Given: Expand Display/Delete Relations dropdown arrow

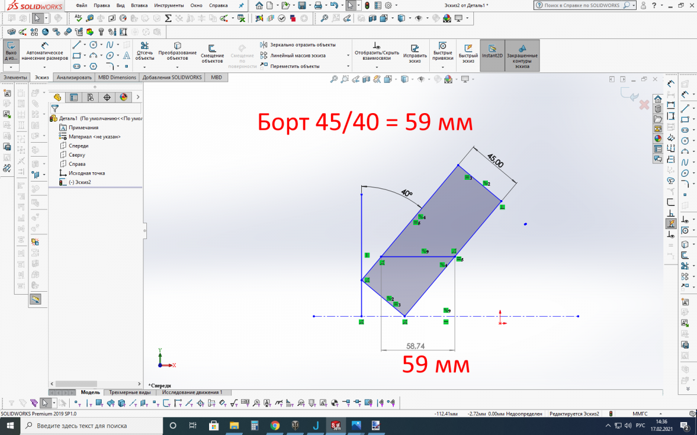Looking at the screenshot, I should click(376, 67).
